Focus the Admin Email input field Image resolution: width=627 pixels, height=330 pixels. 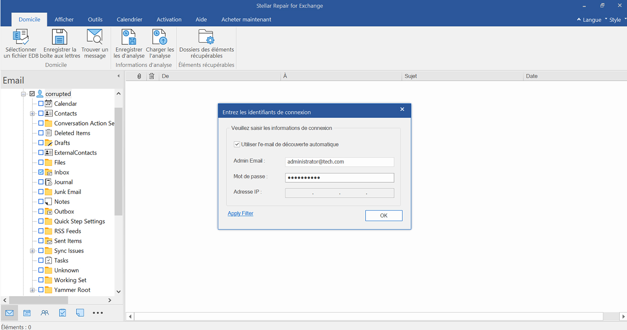[x=340, y=162]
